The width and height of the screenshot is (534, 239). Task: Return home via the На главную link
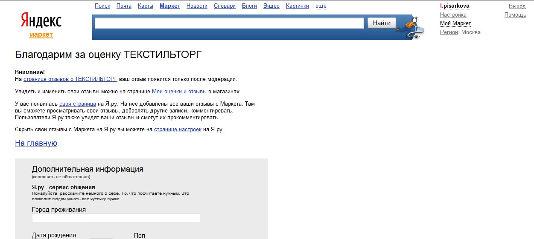[x=36, y=143]
